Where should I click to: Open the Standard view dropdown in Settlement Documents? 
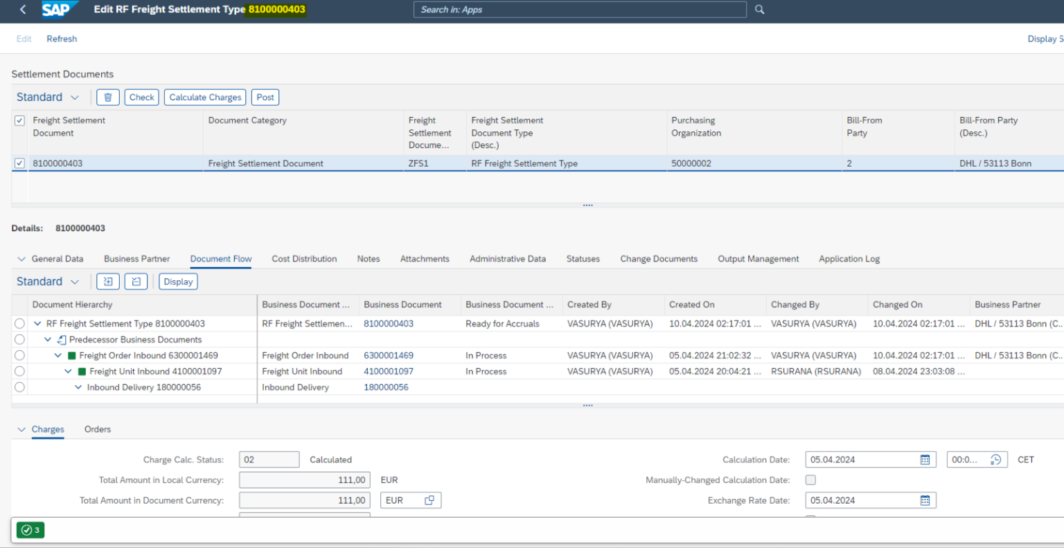tap(47, 97)
